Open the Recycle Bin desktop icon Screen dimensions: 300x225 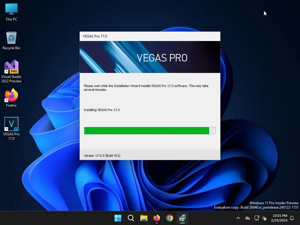[x=11, y=41]
